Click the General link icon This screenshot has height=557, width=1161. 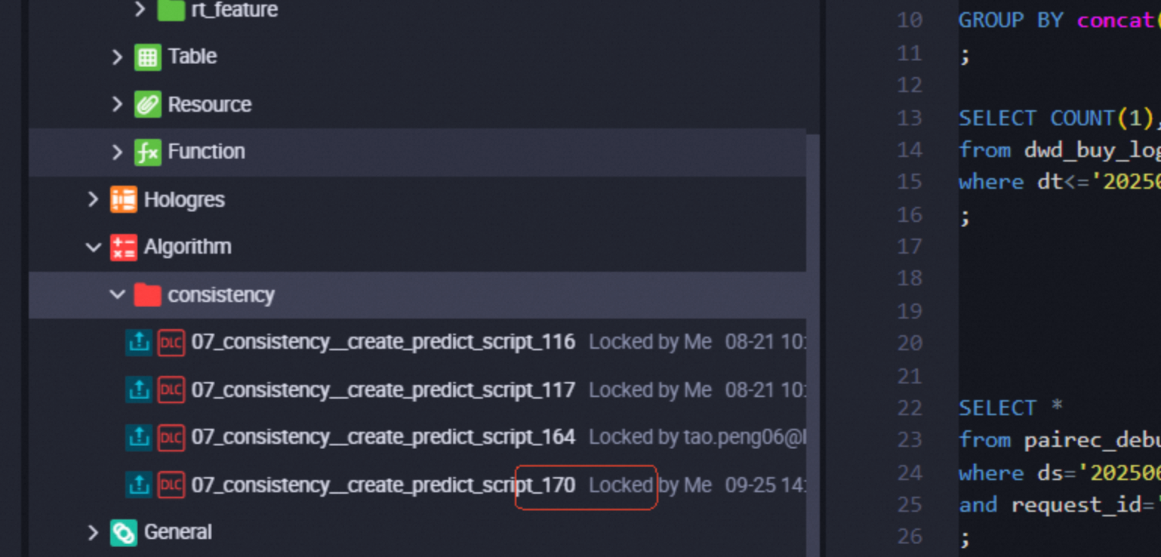123,532
